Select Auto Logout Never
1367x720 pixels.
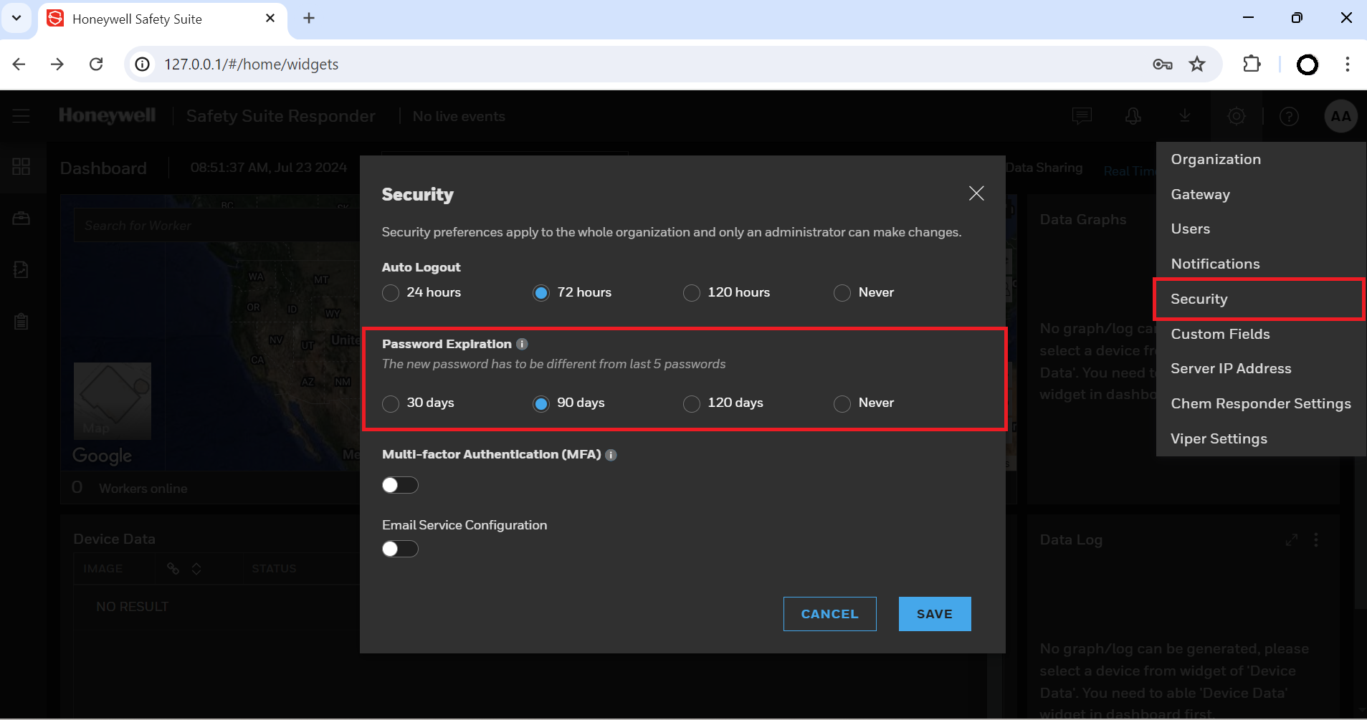point(842,293)
